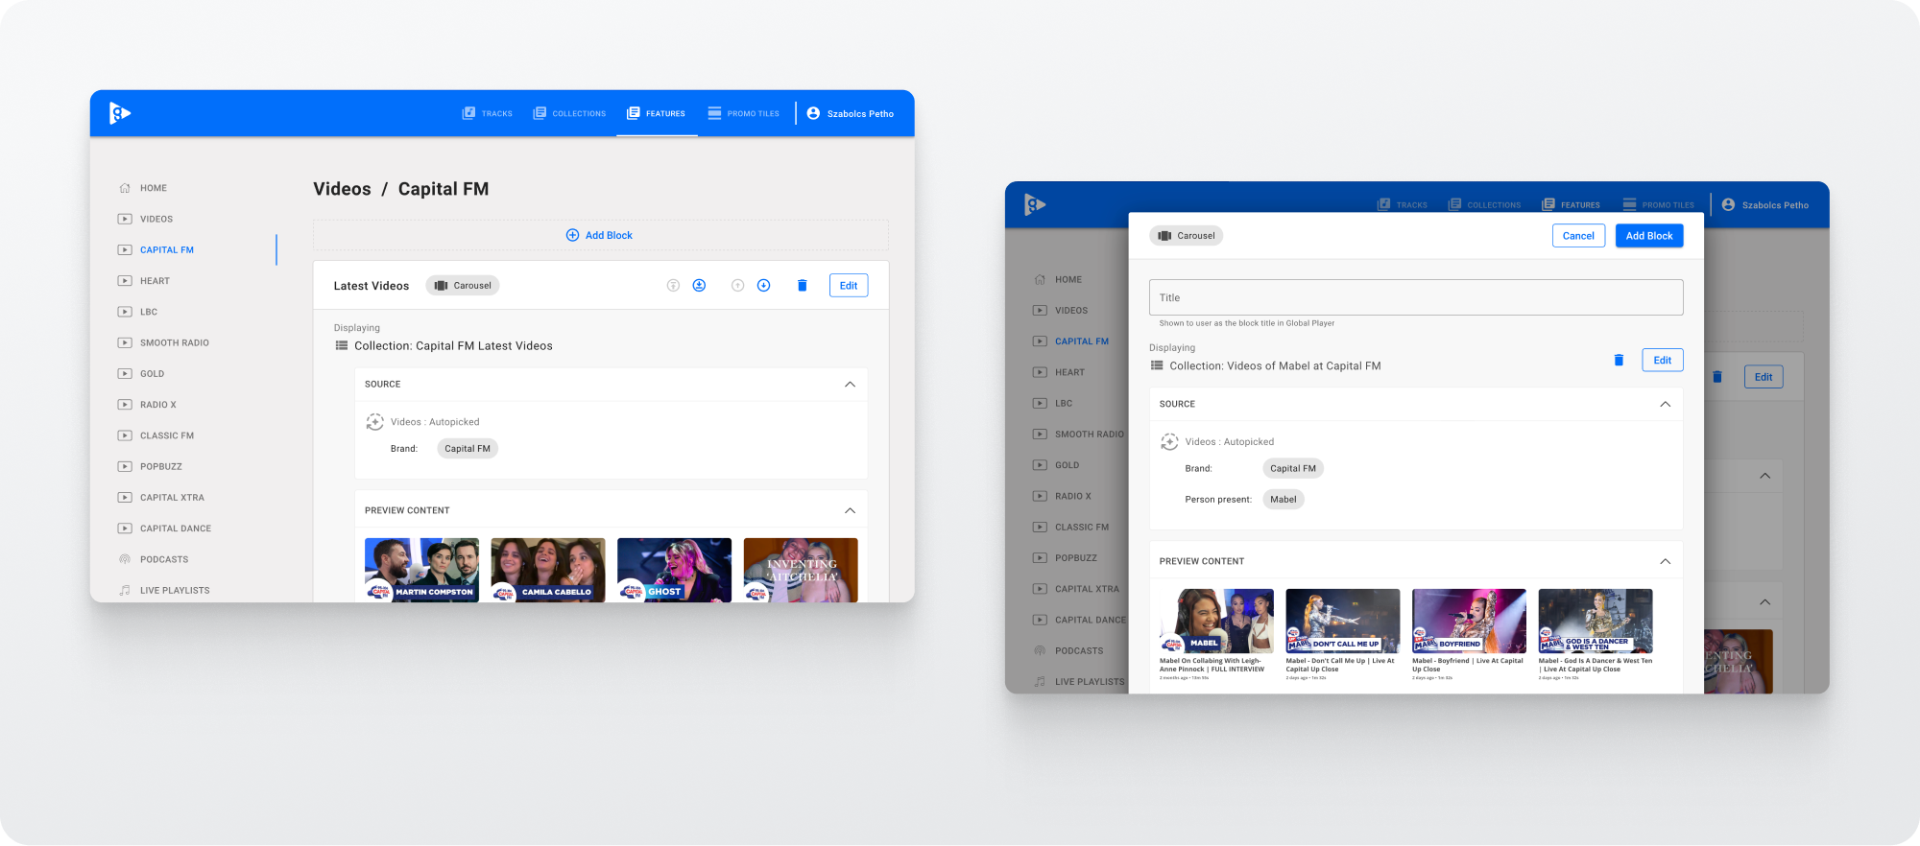The image size is (1920, 846).
Task: Open Tracks tab in left window
Action: [488, 113]
